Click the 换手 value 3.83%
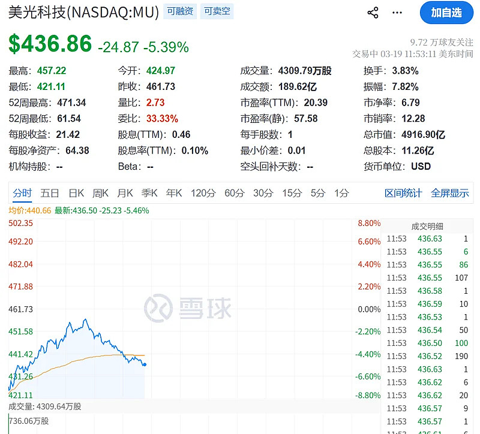 coord(406,71)
